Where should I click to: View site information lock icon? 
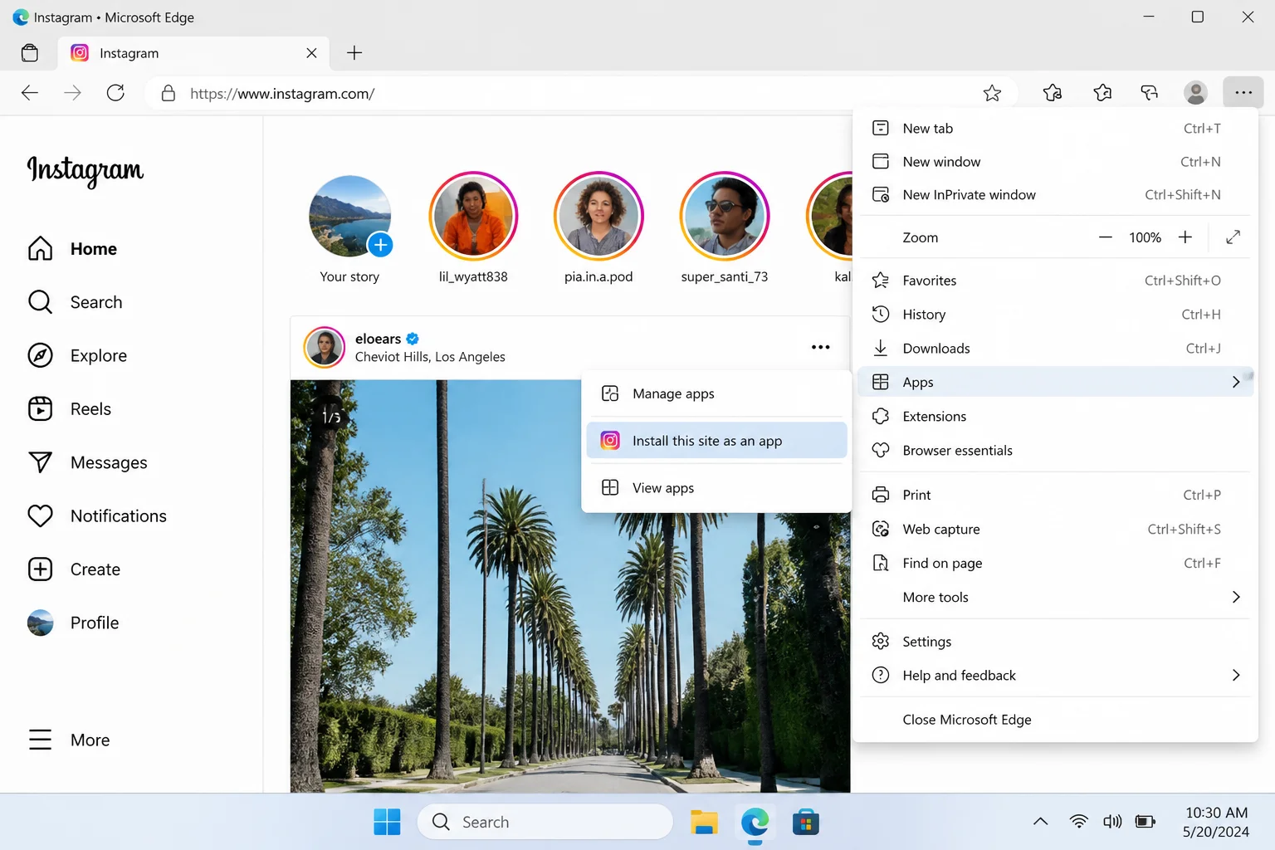click(x=168, y=93)
